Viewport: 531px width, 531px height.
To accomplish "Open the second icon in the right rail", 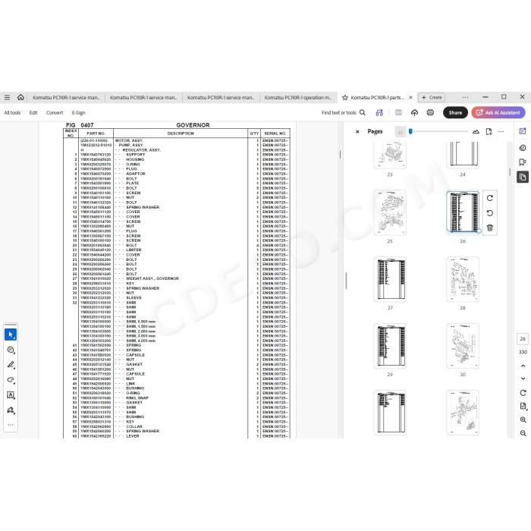I will pyautogui.click(x=523, y=148).
